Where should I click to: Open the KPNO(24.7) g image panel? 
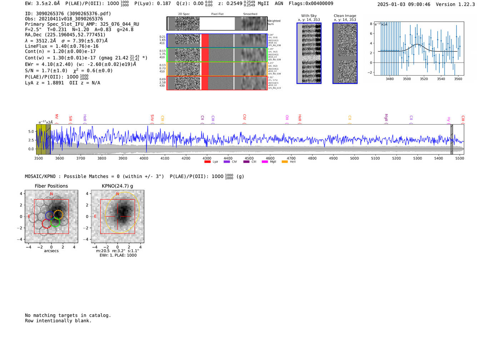[117, 217]
